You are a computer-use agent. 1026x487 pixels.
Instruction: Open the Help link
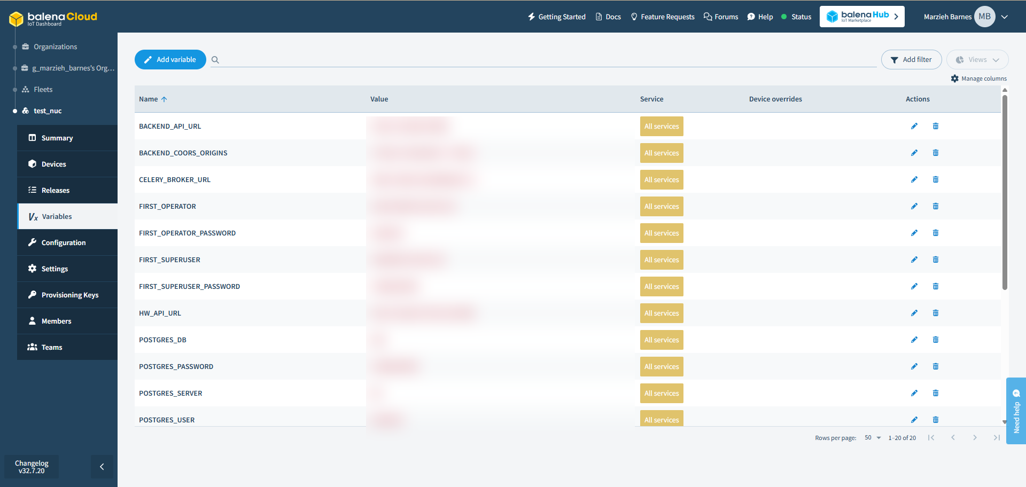click(x=760, y=17)
